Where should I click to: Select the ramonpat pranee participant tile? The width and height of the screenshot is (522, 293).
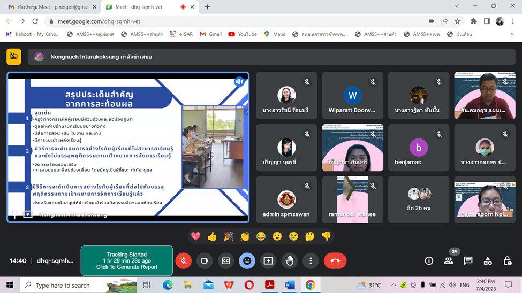[352, 199]
